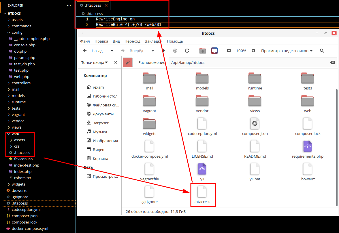Go to home folder icon in toolbar
This screenshot has height=233, width=339.
203,51
